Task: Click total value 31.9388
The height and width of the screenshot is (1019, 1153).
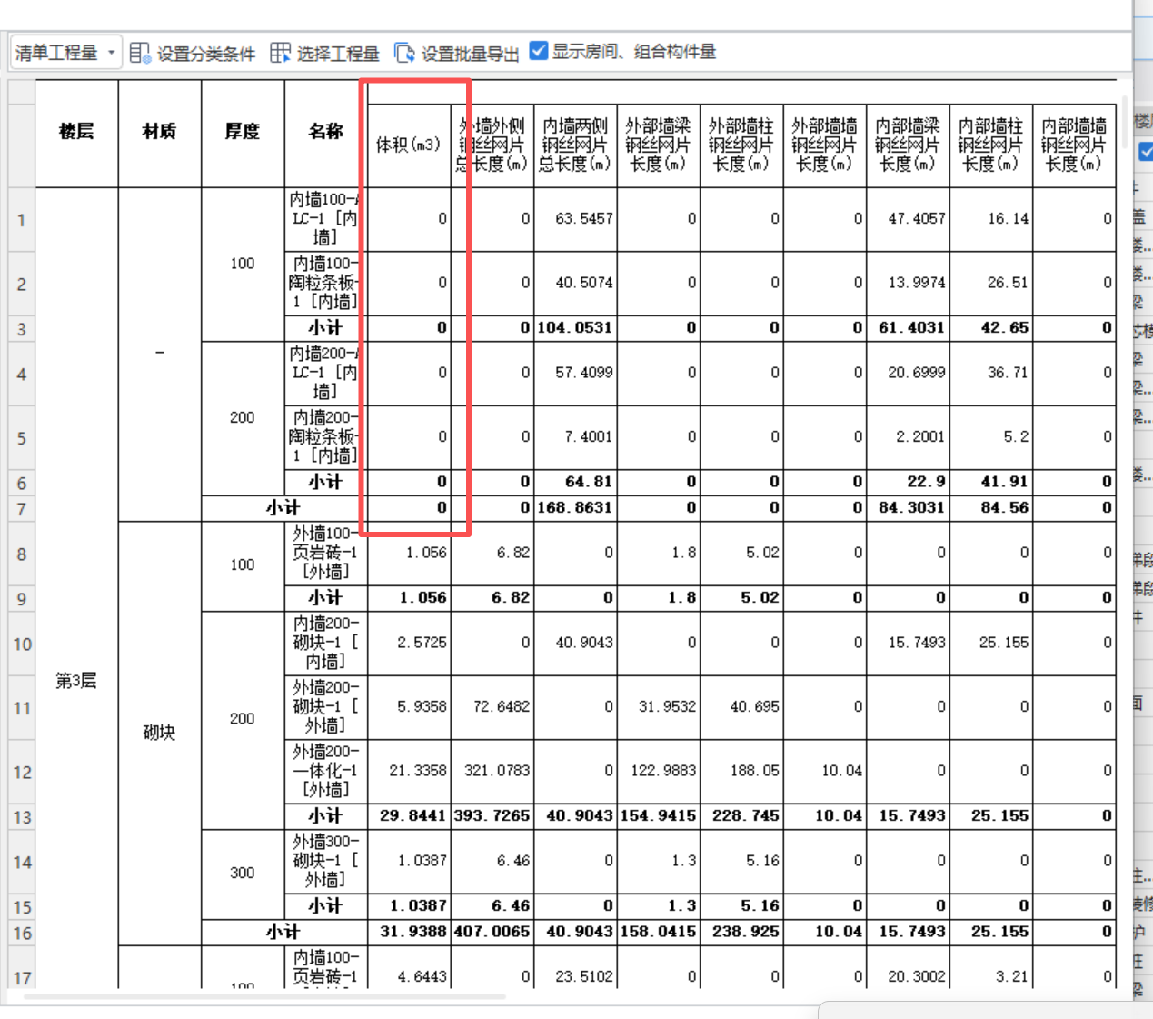Action: coord(413,932)
